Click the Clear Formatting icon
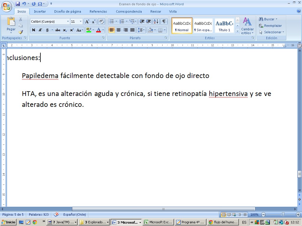This screenshot has width=302, height=226. click(101, 21)
